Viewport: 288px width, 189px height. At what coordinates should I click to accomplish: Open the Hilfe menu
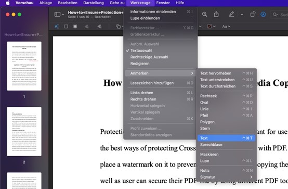click(180, 3)
